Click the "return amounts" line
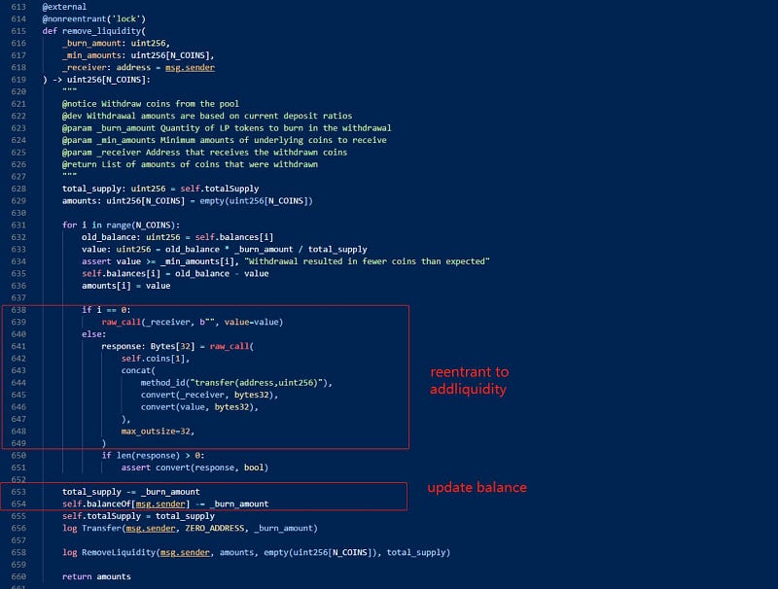Screen dimensions: 778x589 point(96,576)
